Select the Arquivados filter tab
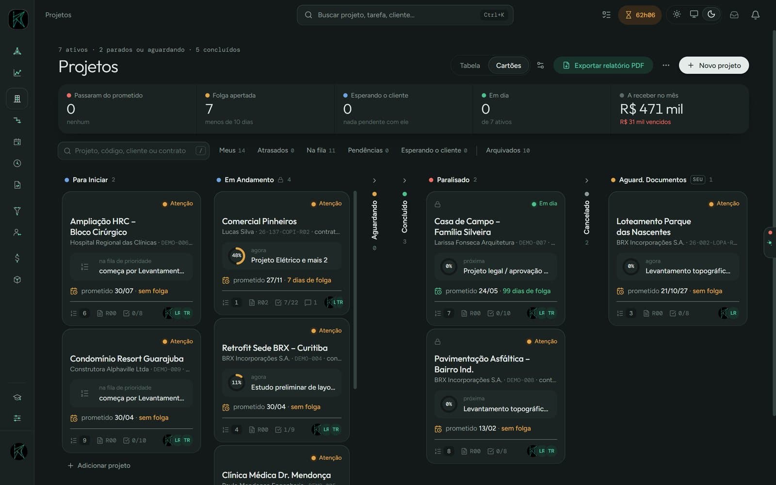 (x=508, y=150)
